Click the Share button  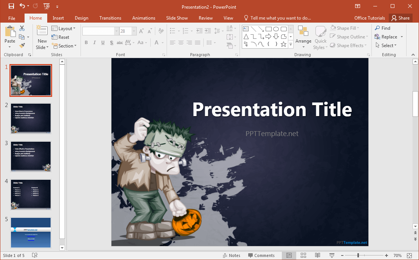[400, 18]
